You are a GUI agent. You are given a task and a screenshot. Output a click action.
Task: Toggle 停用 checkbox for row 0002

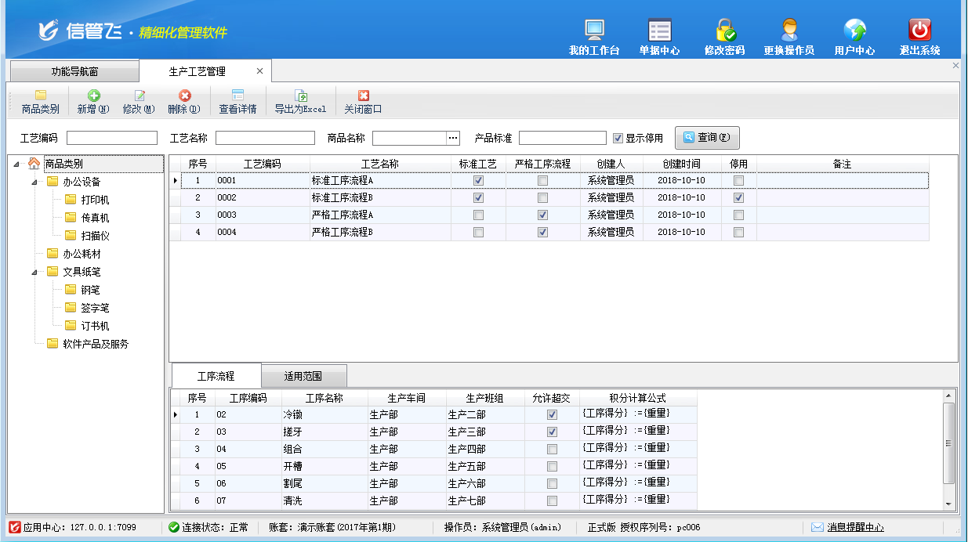738,198
